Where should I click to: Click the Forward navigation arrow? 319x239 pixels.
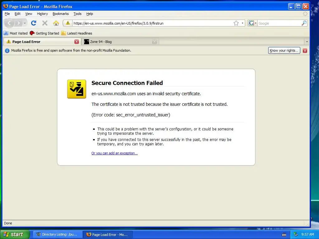point(18,23)
